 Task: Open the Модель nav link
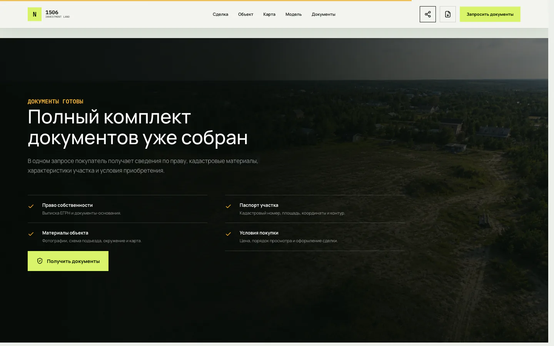294,14
